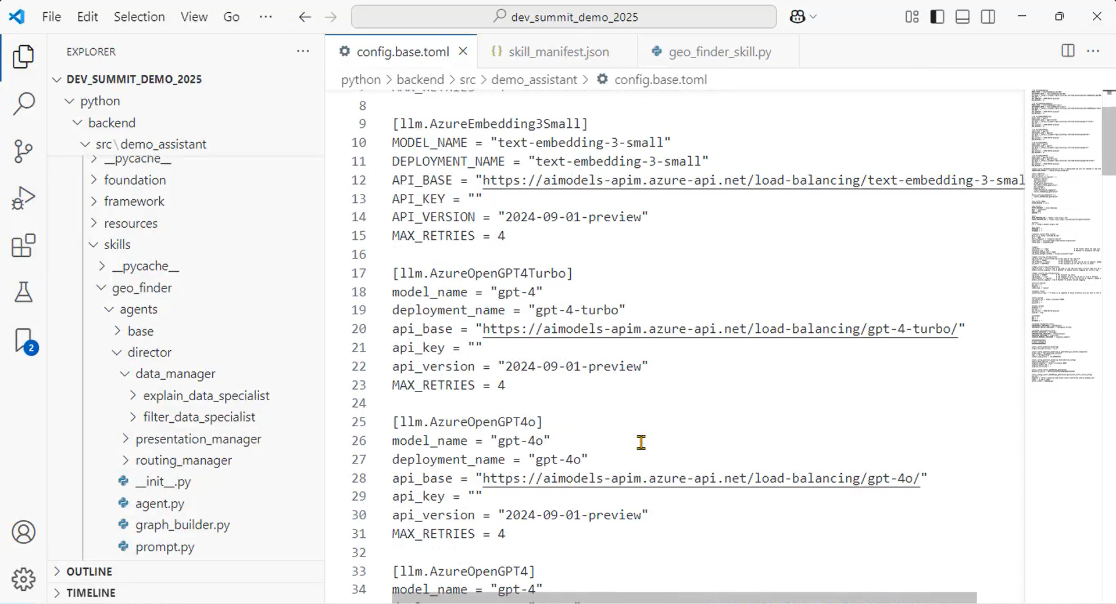Open the View menu

coord(194,16)
